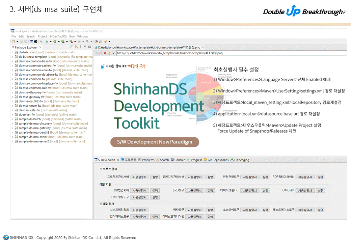Screen dimensions: 351x243
Task: Minimize the Package Explorer panel
Action: [85, 46]
